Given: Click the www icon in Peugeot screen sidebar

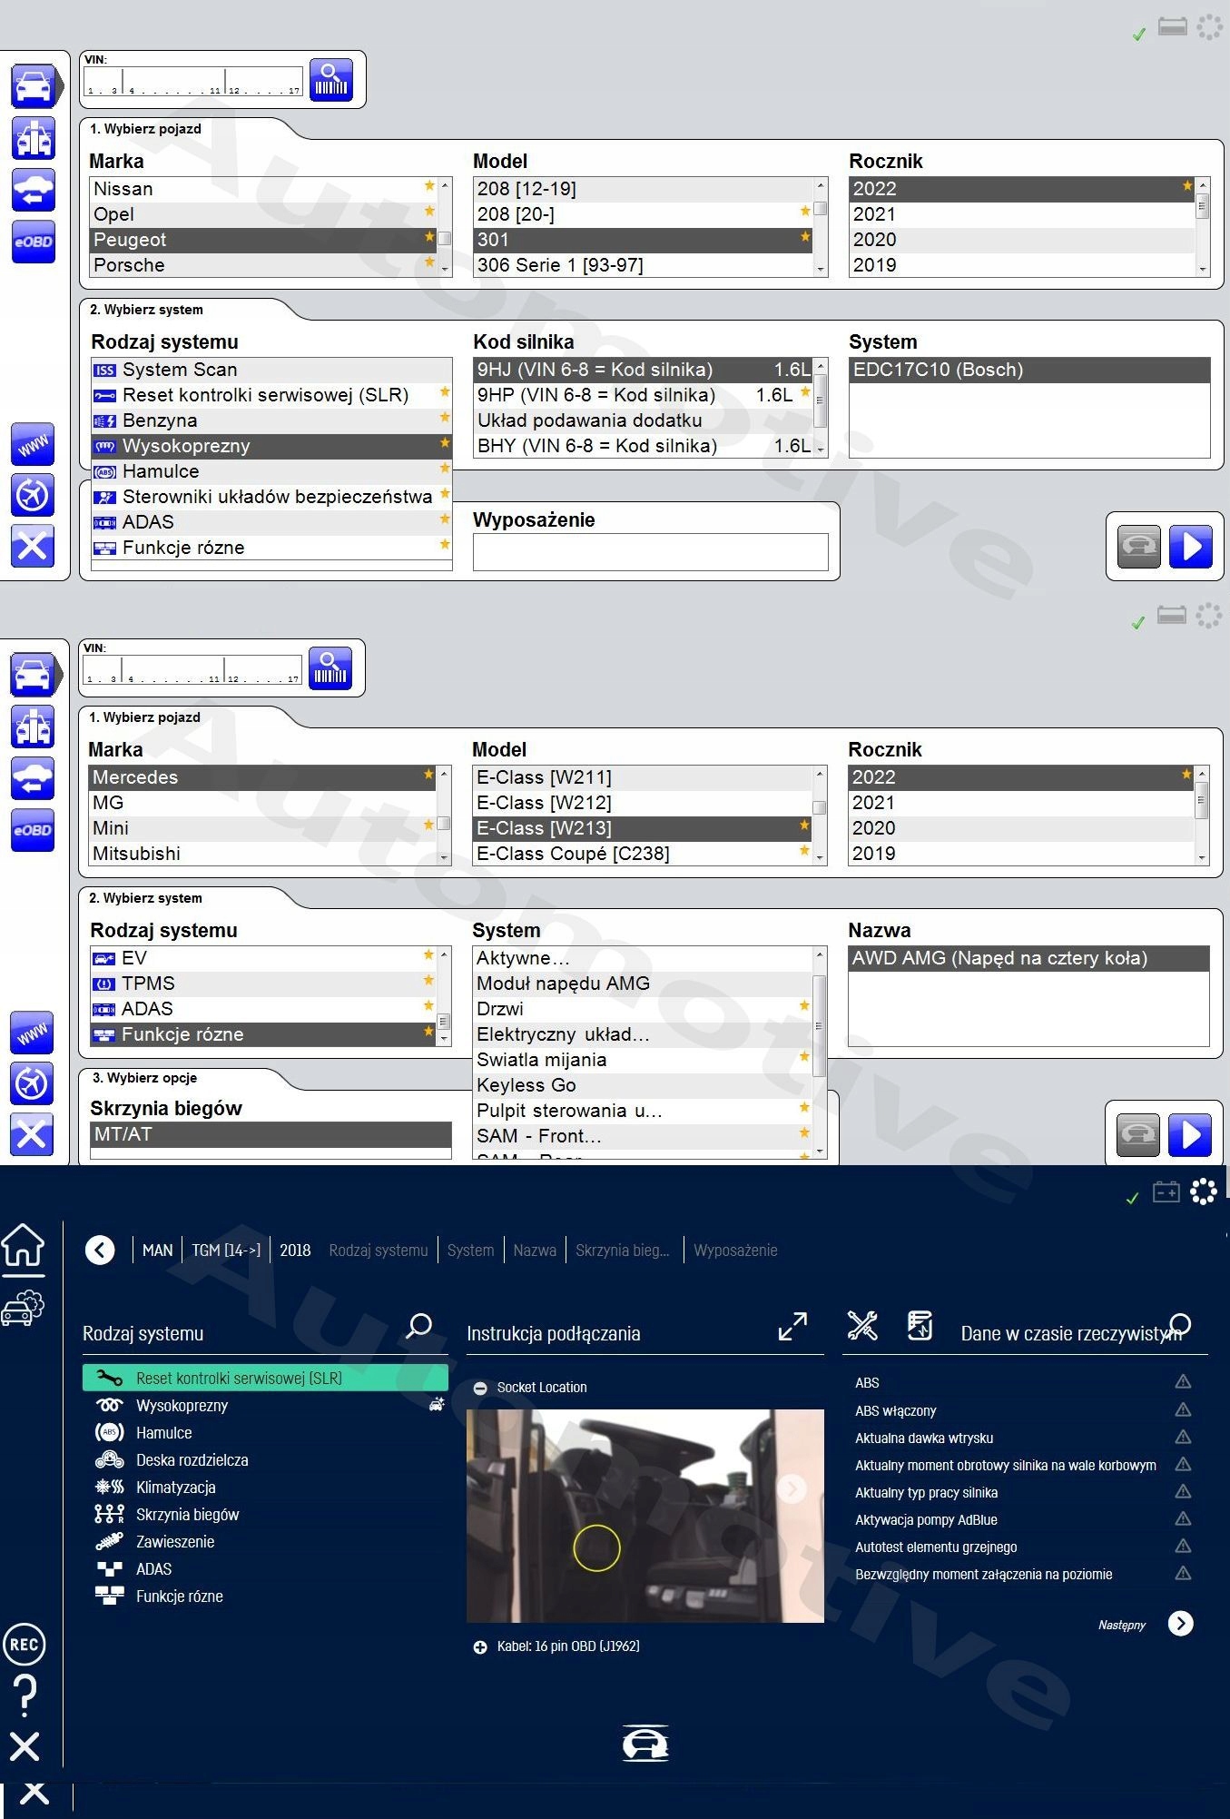Looking at the screenshot, I should tap(33, 445).
